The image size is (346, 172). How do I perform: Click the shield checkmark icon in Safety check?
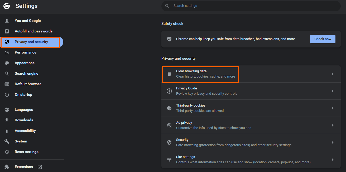pyautogui.click(x=169, y=39)
